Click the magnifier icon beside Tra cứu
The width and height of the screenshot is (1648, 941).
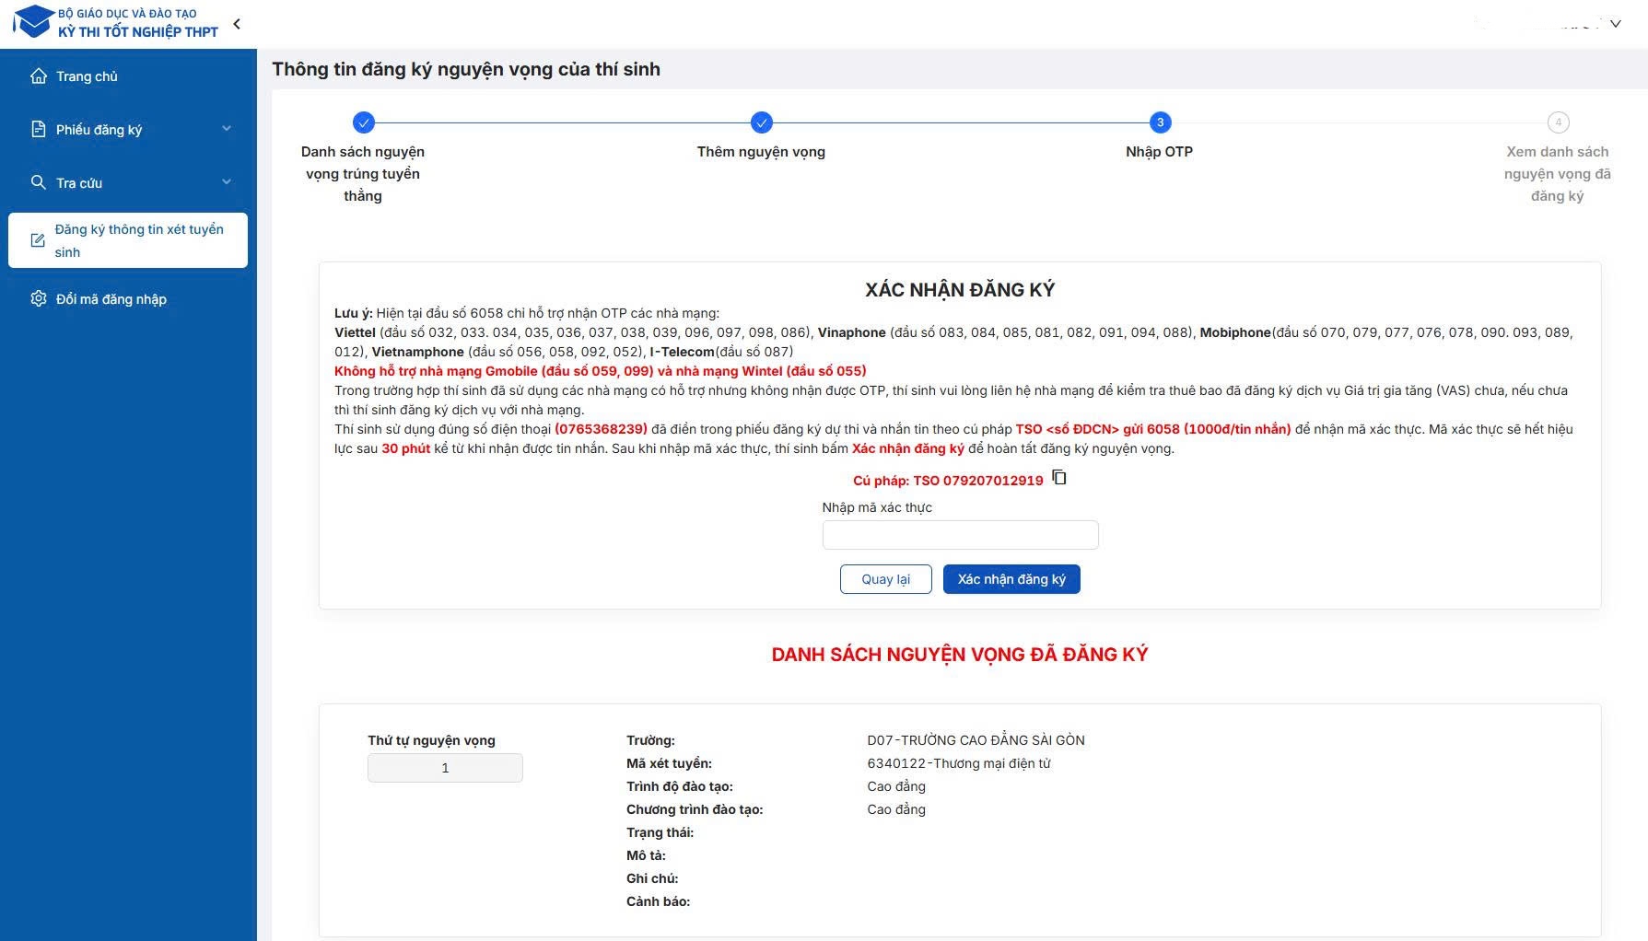click(x=39, y=182)
